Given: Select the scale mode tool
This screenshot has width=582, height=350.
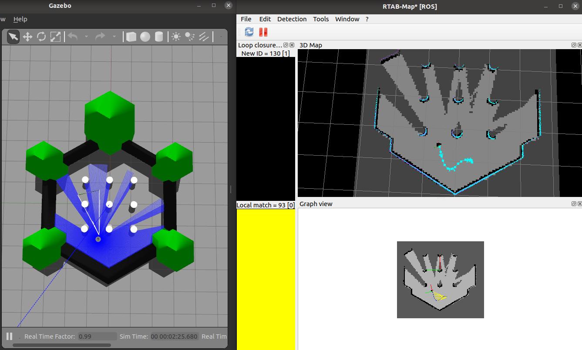Looking at the screenshot, I should (x=55, y=37).
